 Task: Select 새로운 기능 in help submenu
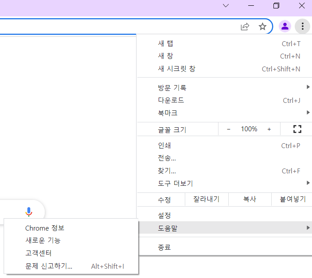pyautogui.click(x=71, y=241)
